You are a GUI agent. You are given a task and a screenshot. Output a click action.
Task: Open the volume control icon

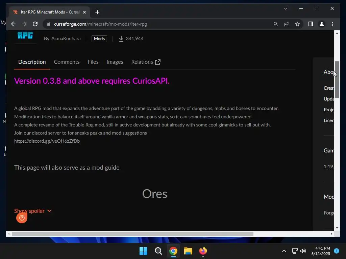coord(303,251)
